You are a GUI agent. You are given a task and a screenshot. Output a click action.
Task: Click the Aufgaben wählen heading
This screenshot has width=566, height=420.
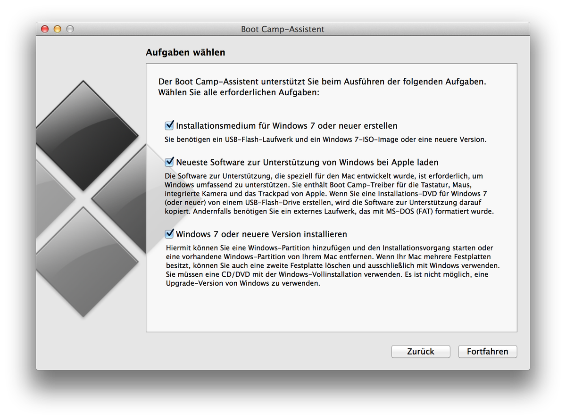pos(185,52)
